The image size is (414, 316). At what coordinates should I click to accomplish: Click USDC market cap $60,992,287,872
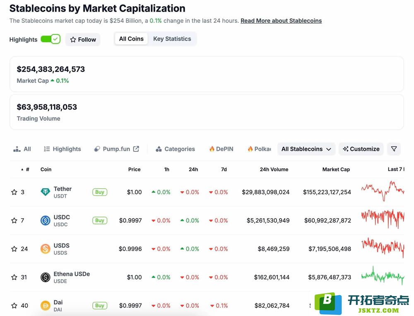coord(327,221)
